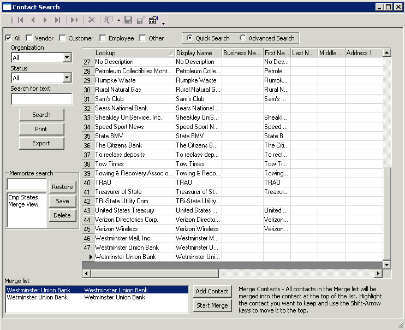Select Emp States memorized search
Screen dimensions: 405x330
click(23, 197)
